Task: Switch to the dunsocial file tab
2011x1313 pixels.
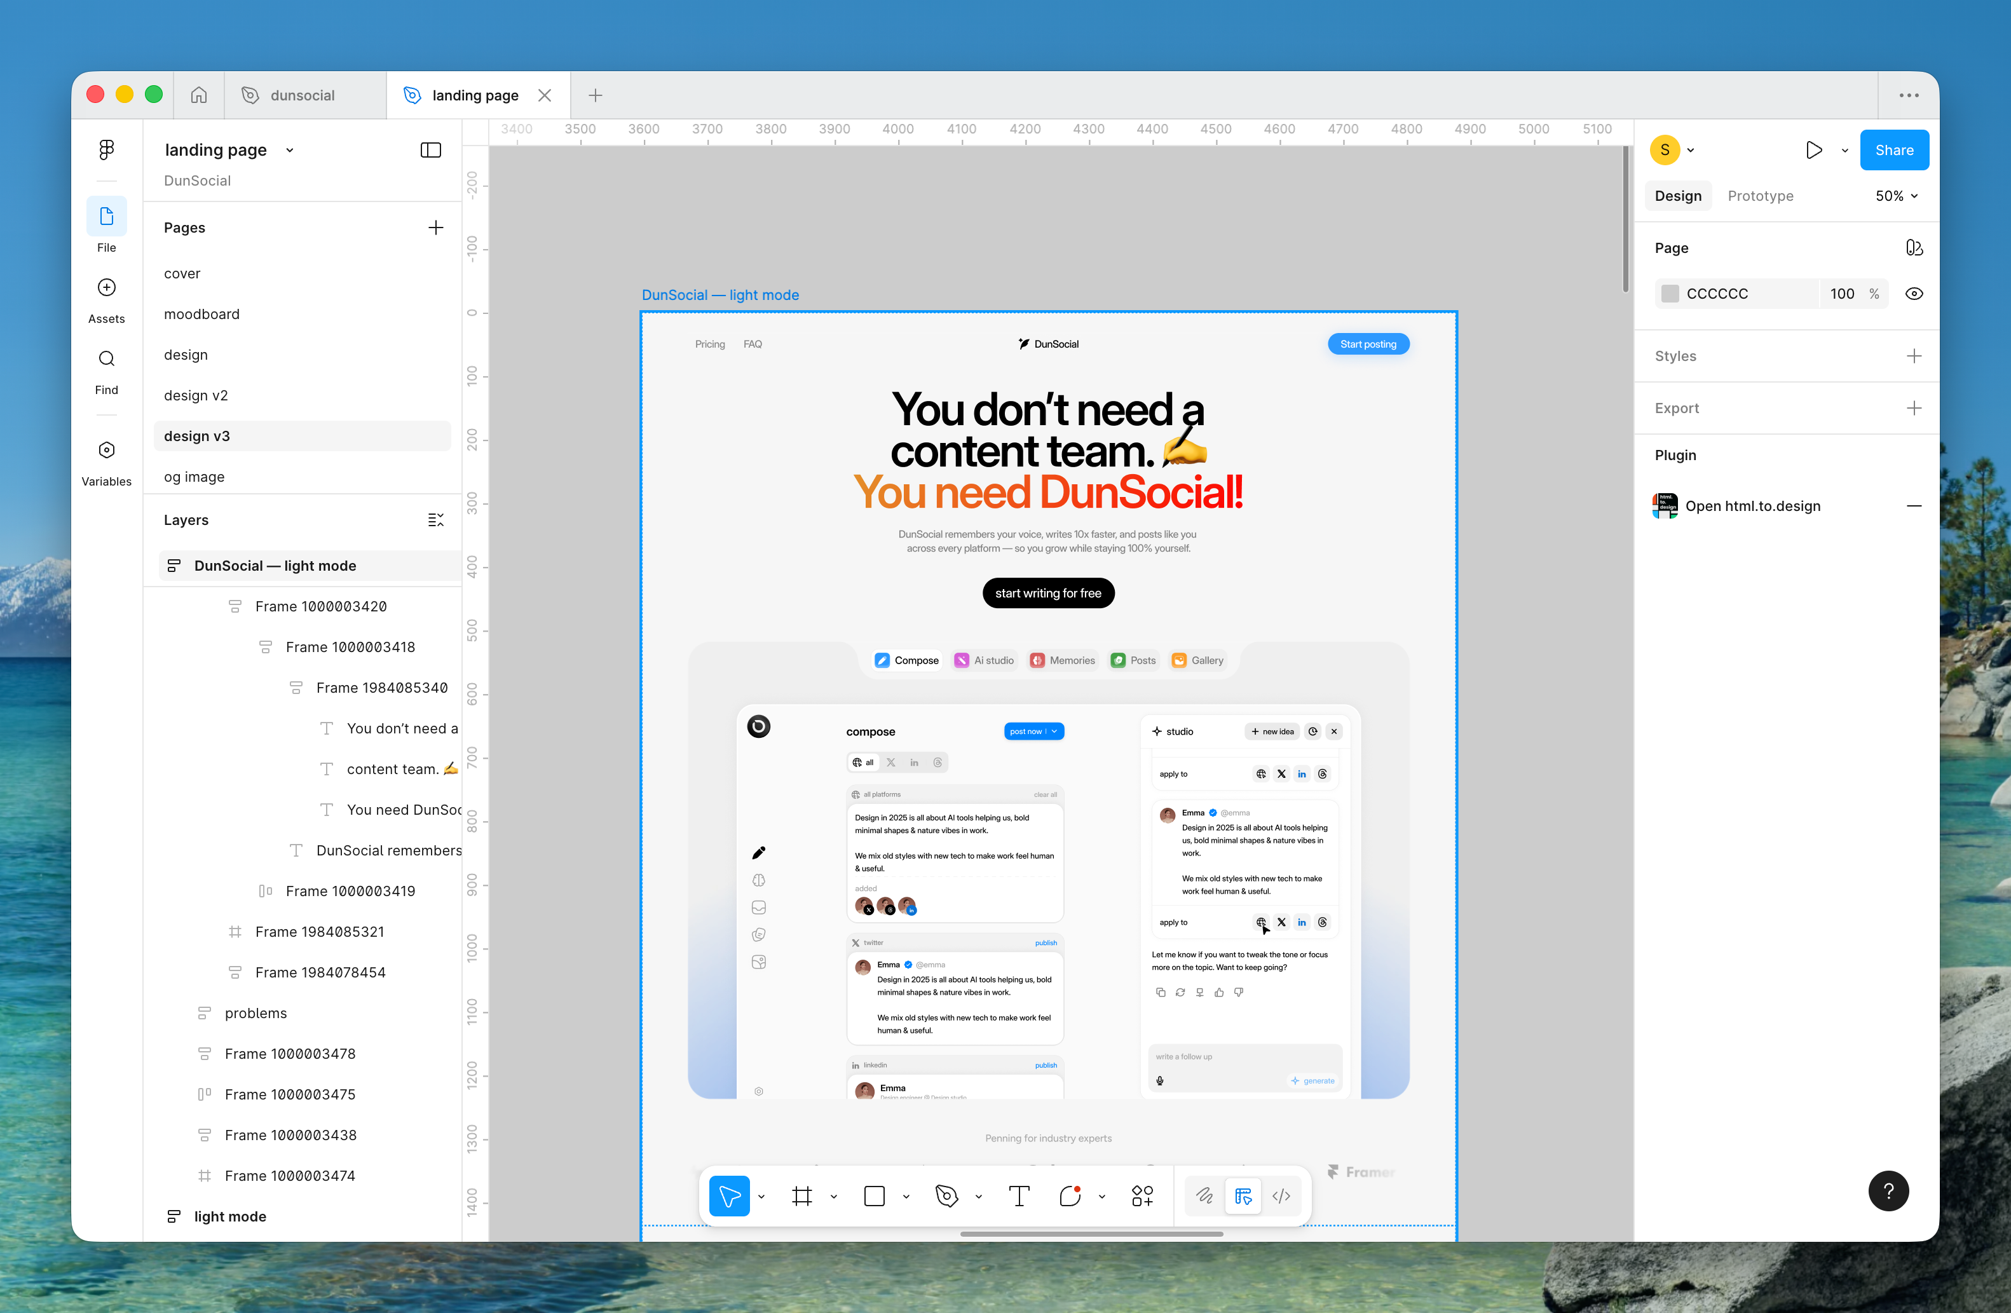Action: click(302, 95)
